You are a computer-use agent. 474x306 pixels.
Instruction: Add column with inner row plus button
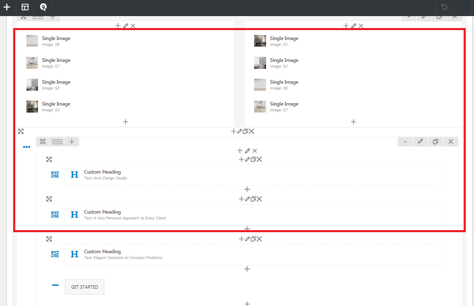[x=72, y=142]
